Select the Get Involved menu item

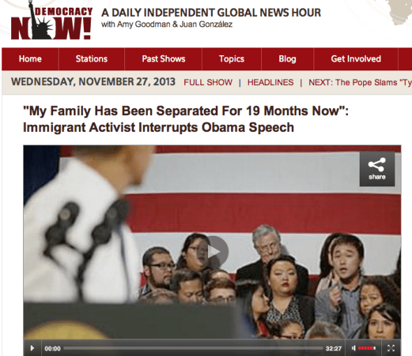point(355,59)
